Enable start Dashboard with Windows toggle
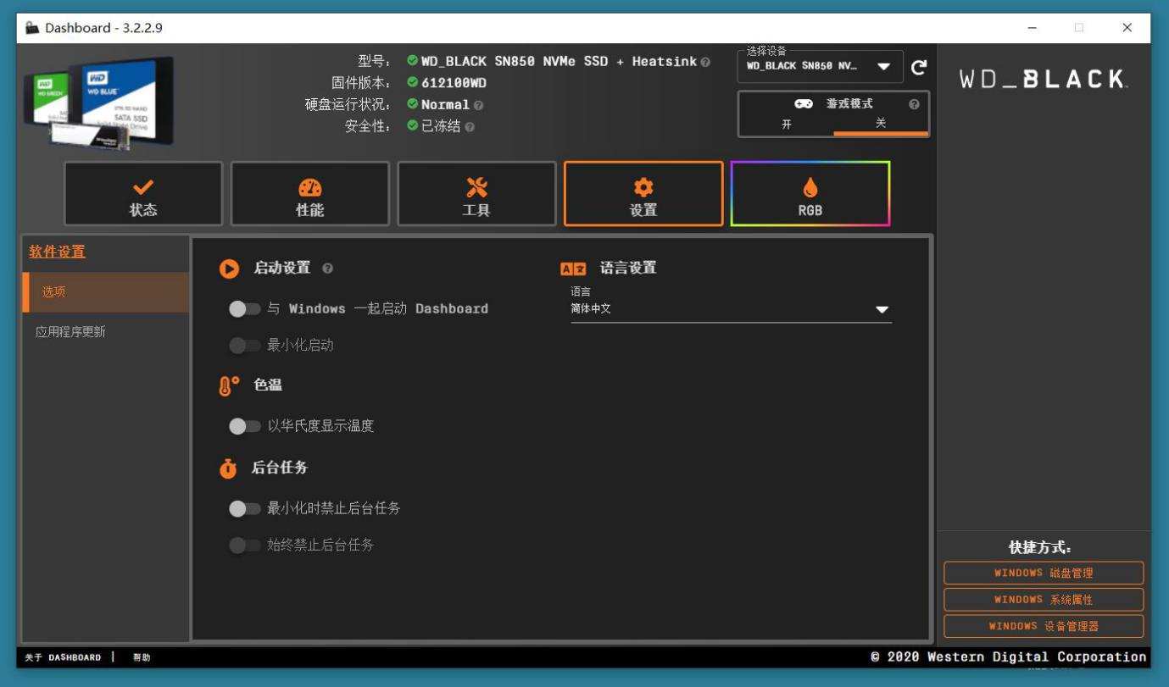 244,309
